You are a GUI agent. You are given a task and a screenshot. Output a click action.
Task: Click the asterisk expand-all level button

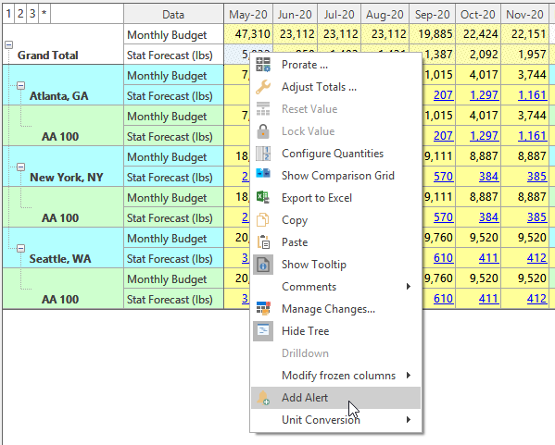(44, 14)
